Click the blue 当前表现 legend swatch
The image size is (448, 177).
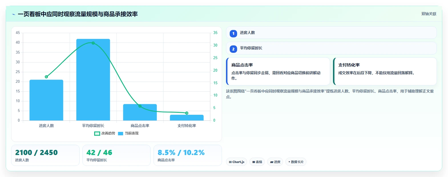(x=120, y=133)
